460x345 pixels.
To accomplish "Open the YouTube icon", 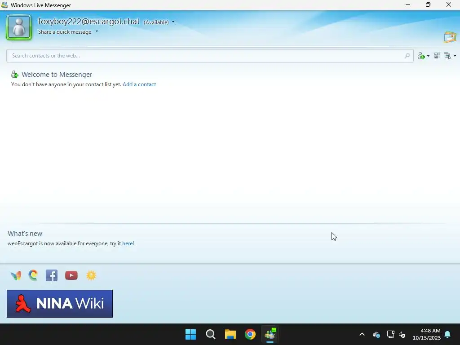I will (x=71, y=275).
